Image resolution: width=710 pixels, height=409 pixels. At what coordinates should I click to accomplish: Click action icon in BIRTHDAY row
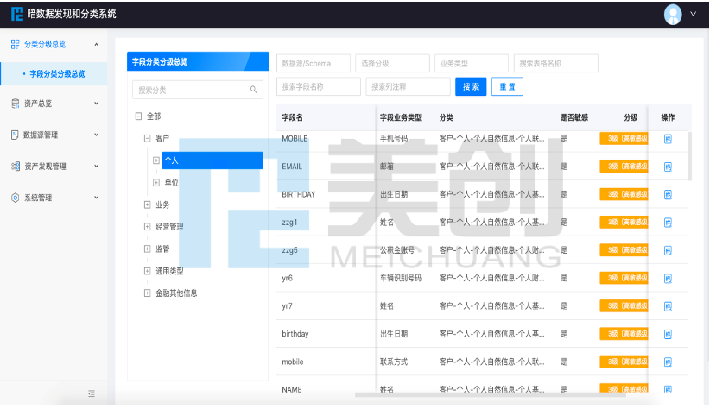pos(668,194)
